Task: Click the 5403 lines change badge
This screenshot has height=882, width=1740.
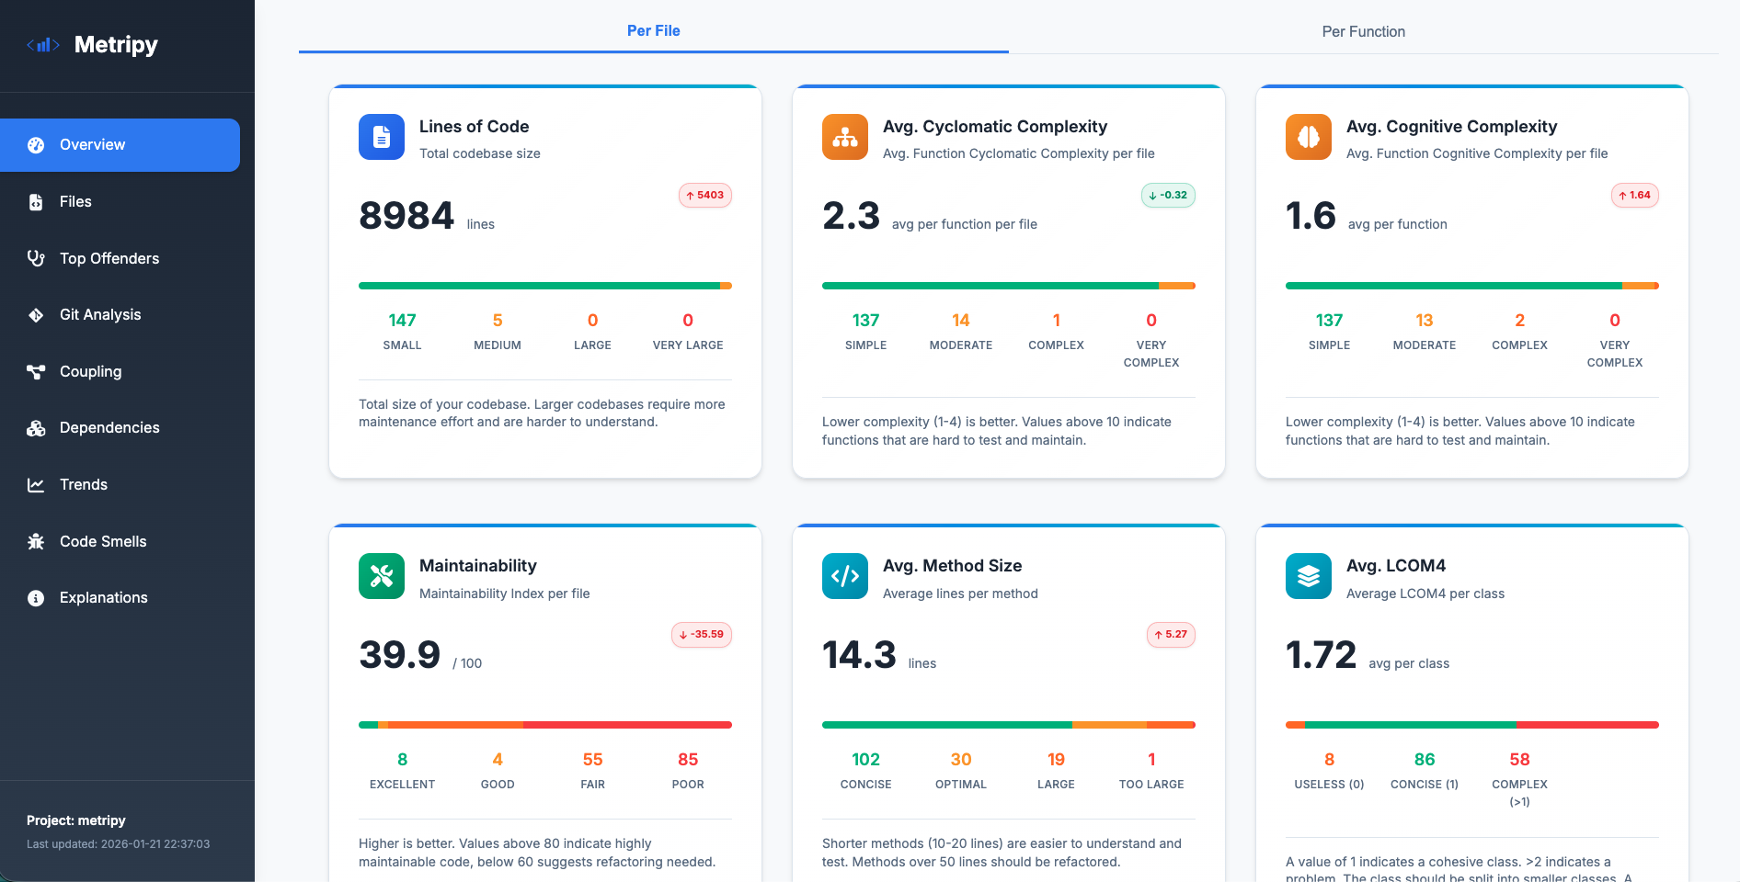Action: coord(705,195)
